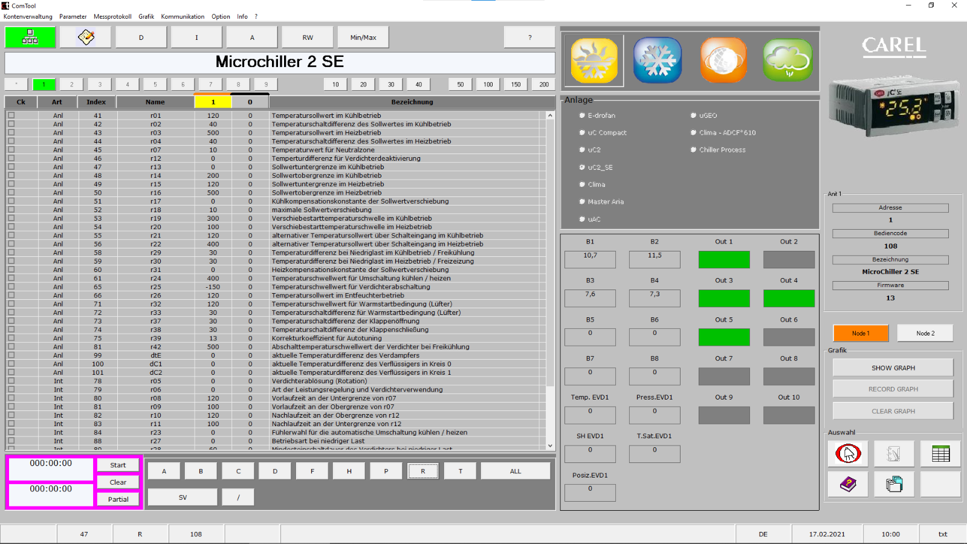Select the orange globe mode icon
The width and height of the screenshot is (967, 544).
coord(723,60)
